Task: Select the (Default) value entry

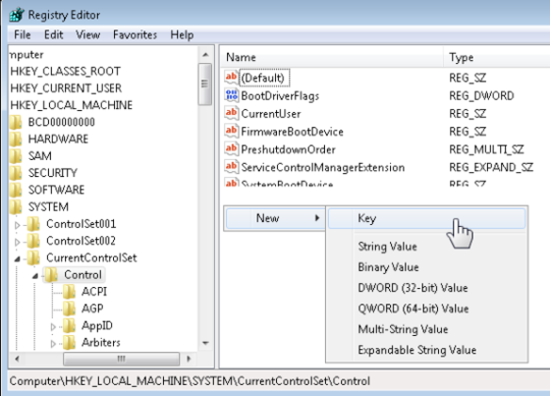Action: (x=263, y=78)
